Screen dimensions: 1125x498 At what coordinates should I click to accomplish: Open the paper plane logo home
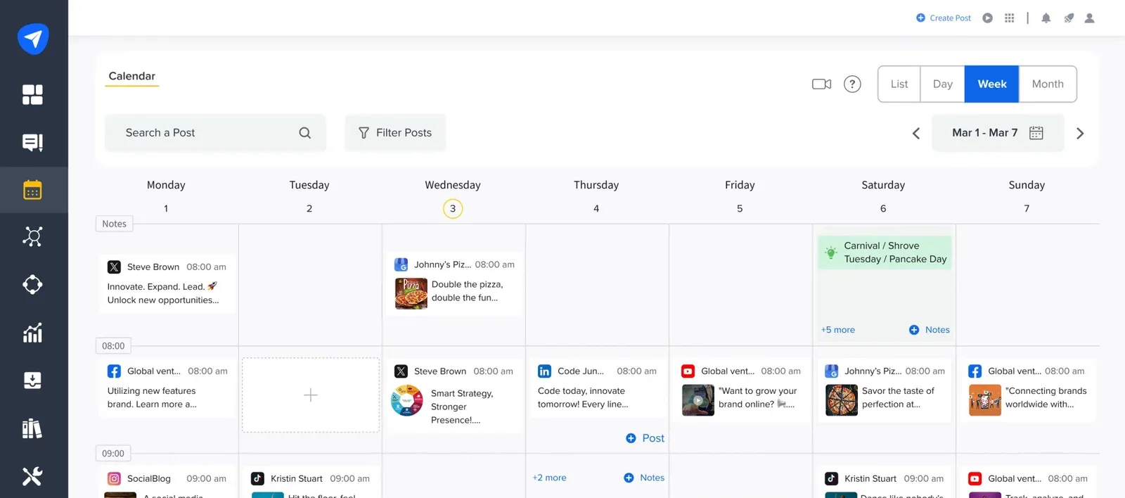33,38
